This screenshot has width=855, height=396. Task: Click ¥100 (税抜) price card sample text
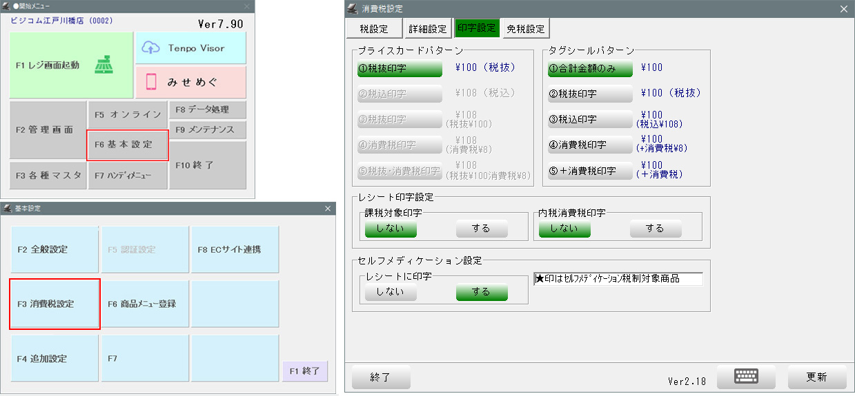pyautogui.click(x=485, y=67)
